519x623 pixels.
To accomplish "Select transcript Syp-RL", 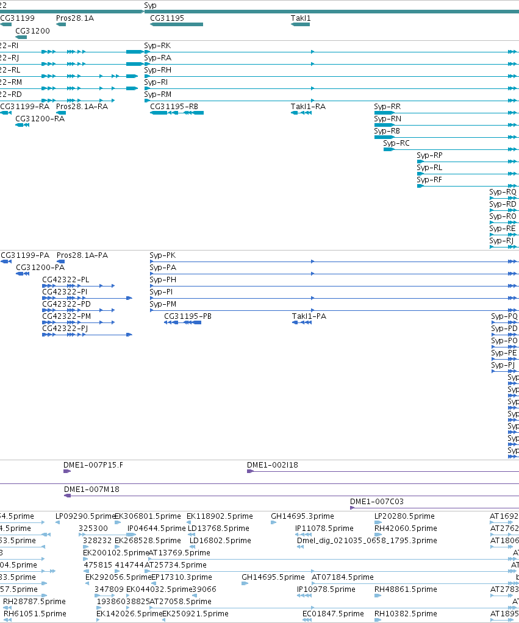I will (x=429, y=168).
